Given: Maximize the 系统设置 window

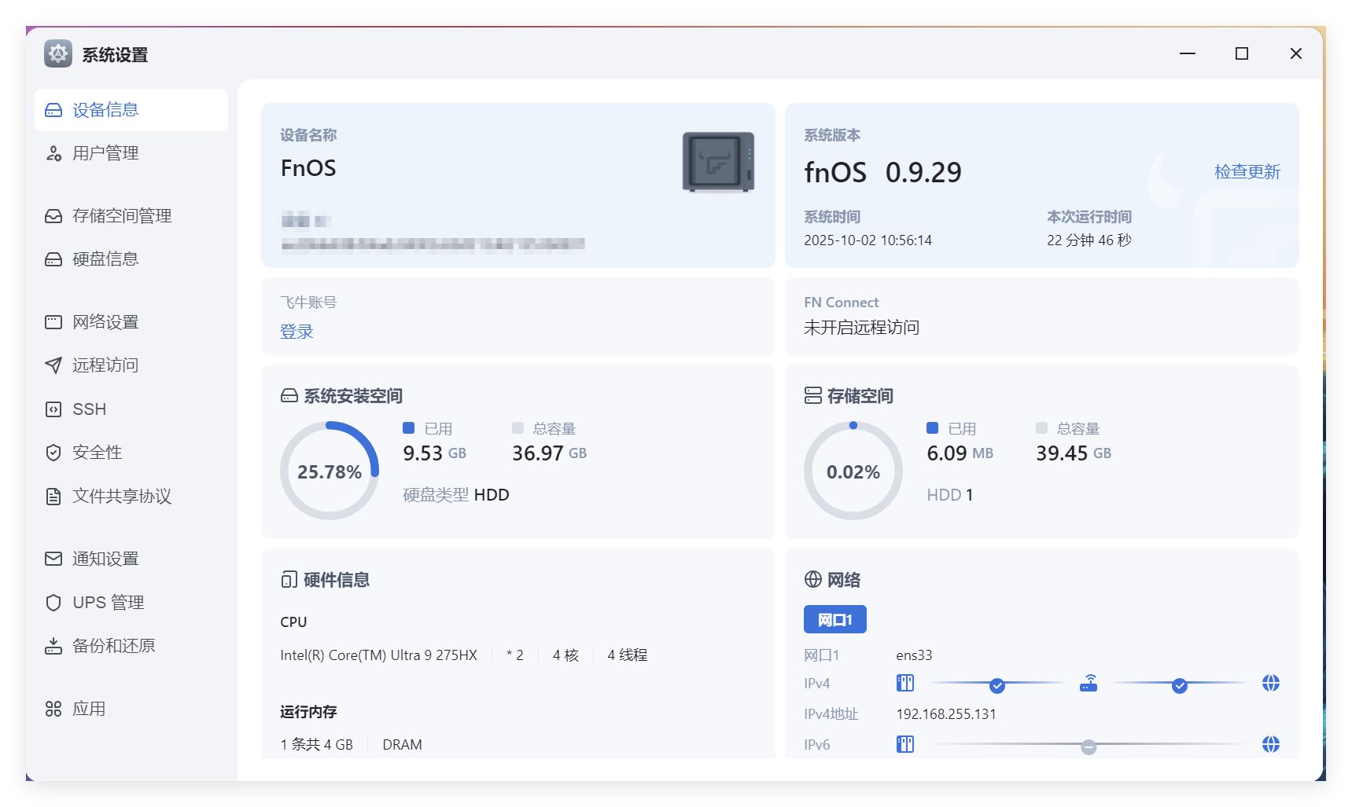Looking at the screenshot, I should pos(1242,53).
